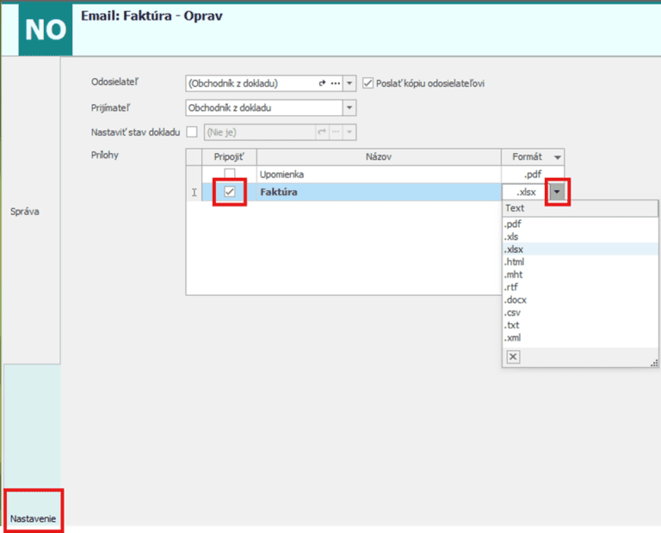
Task: Toggle Poslať kópiu odosielateľovi checkbox
Action: [x=368, y=83]
